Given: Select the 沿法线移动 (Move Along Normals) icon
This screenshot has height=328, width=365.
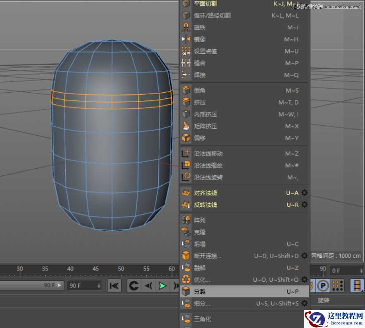Looking at the screenshot, I should pos(186,153).
